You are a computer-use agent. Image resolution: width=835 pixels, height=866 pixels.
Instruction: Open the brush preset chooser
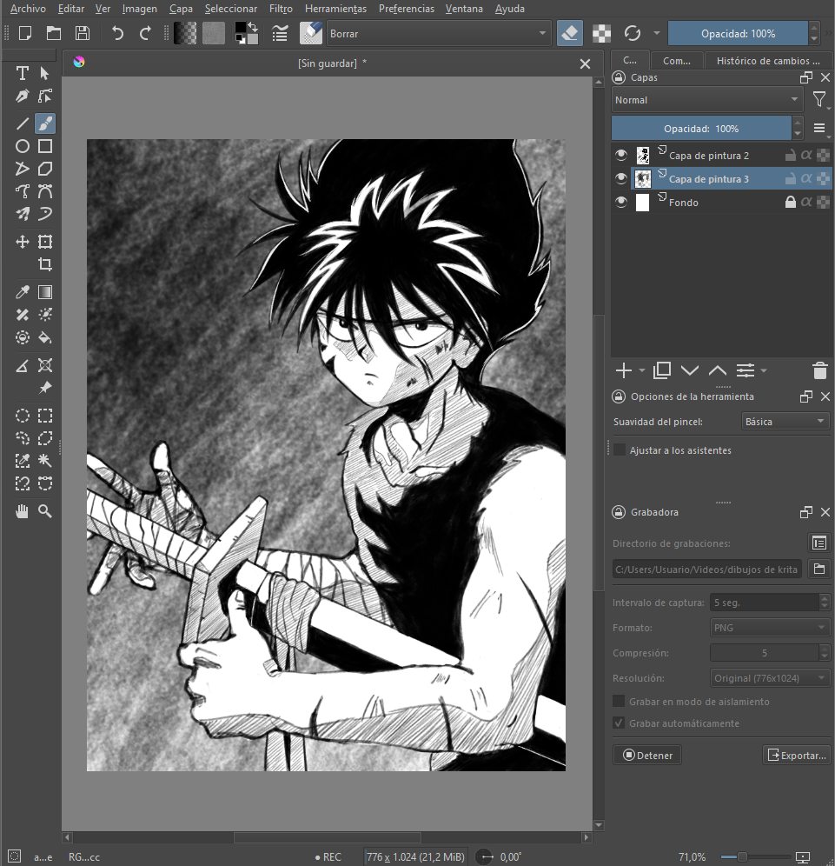click(311, 34)
